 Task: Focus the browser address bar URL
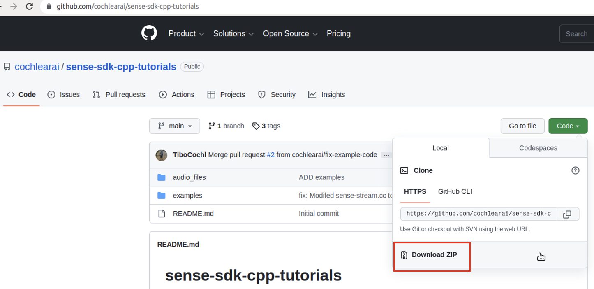[128, 7]
